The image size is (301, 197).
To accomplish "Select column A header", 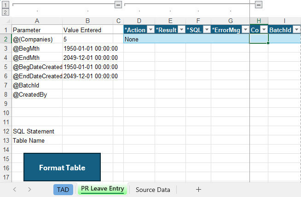I will pos(37,21).
